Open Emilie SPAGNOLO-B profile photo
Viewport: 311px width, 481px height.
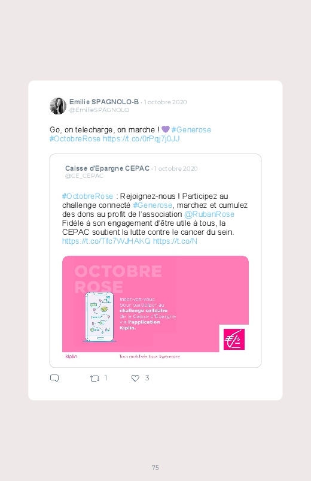[x=58, y=106]
